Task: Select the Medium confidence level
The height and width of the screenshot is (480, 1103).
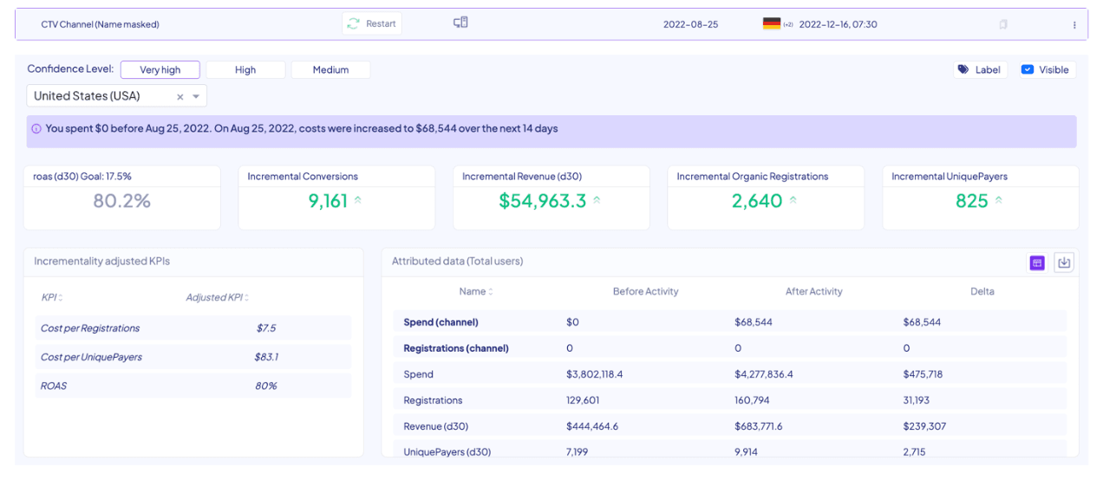Action: [x=330, y=70]
